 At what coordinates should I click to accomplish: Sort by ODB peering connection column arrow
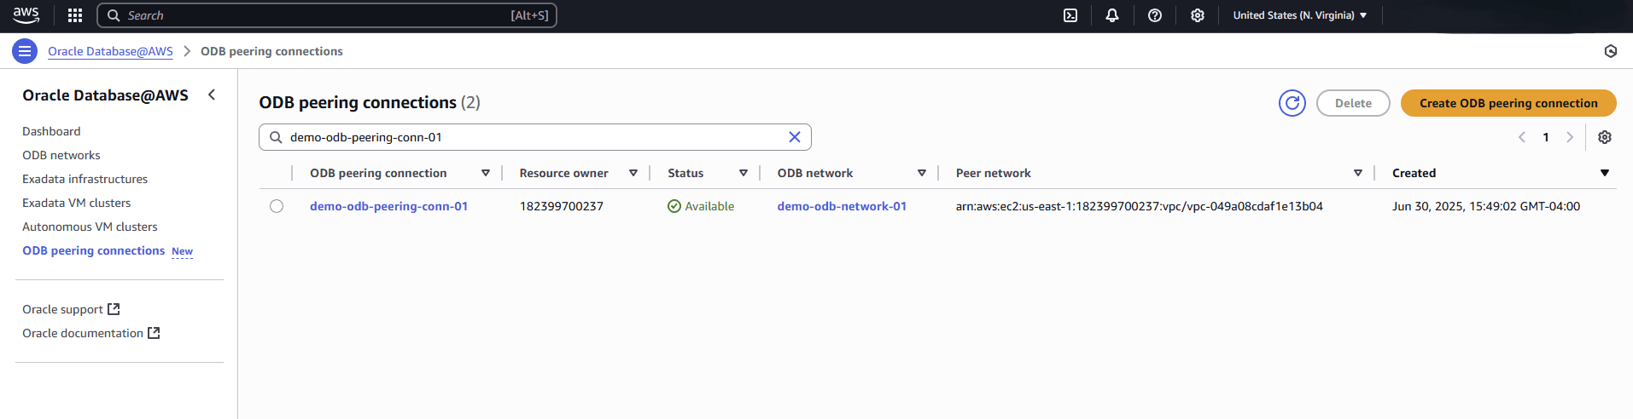coord(486,173)
